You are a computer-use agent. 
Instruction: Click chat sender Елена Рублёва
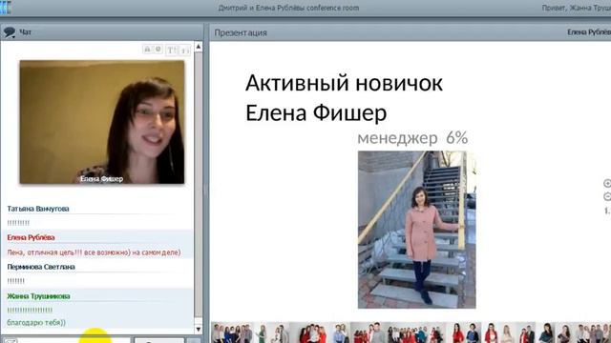pos(31,237)
